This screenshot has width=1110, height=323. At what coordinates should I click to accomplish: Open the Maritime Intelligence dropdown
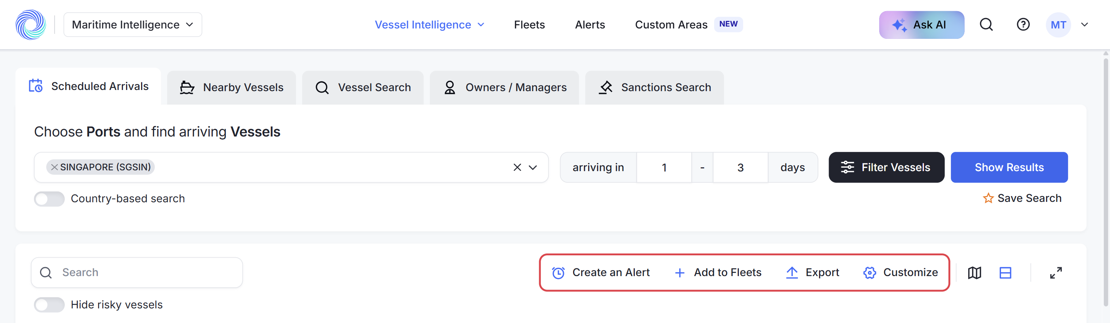[x=133, y=25]
